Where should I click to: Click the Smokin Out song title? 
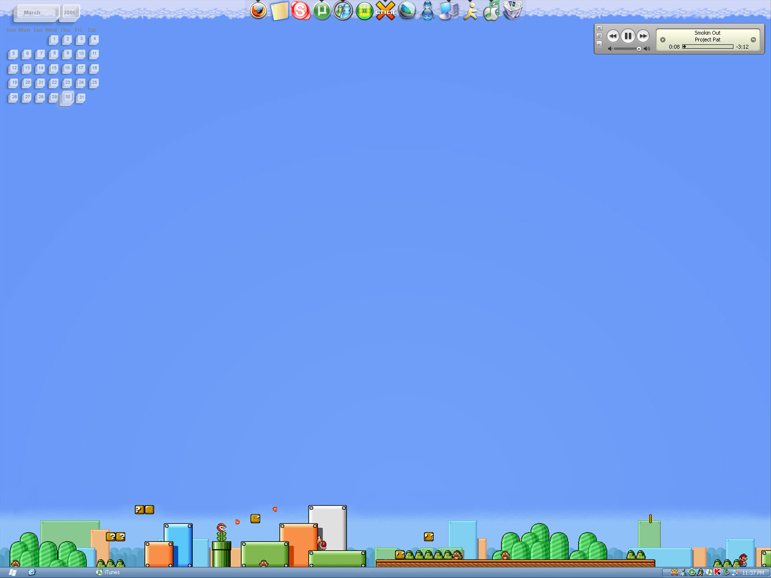[707, 33]
